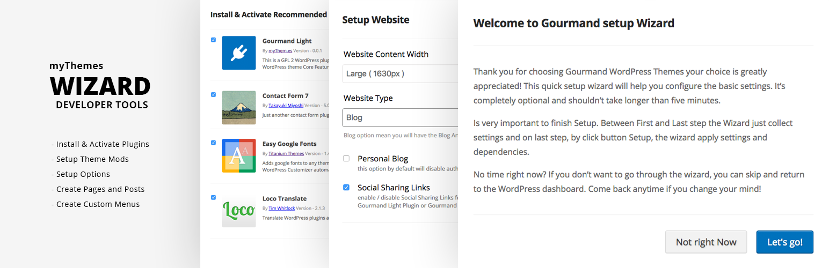Enable the Personal Blog checkbox

346,159
